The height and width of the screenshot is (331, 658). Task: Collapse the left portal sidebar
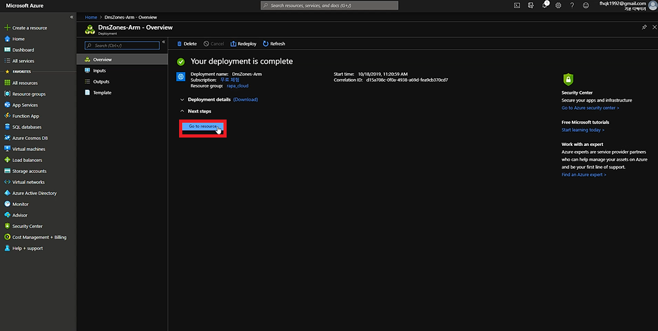click(72, 17)
